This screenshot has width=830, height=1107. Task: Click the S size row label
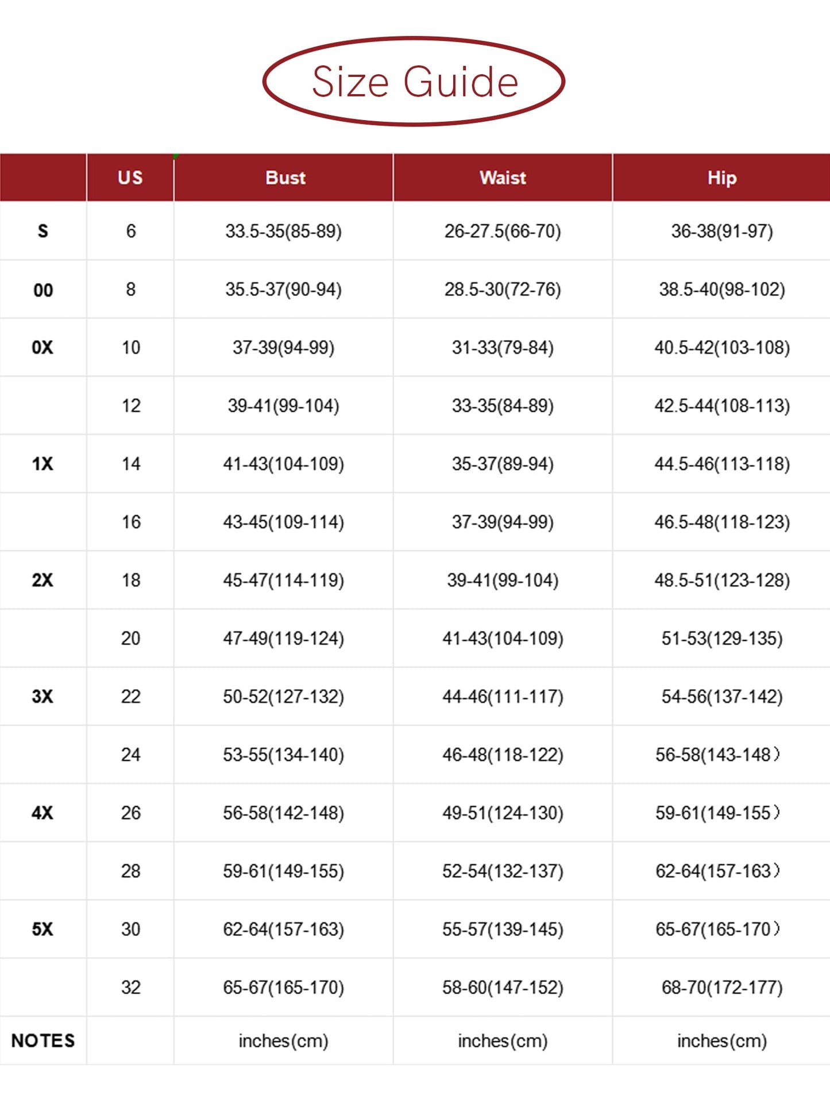43,231
